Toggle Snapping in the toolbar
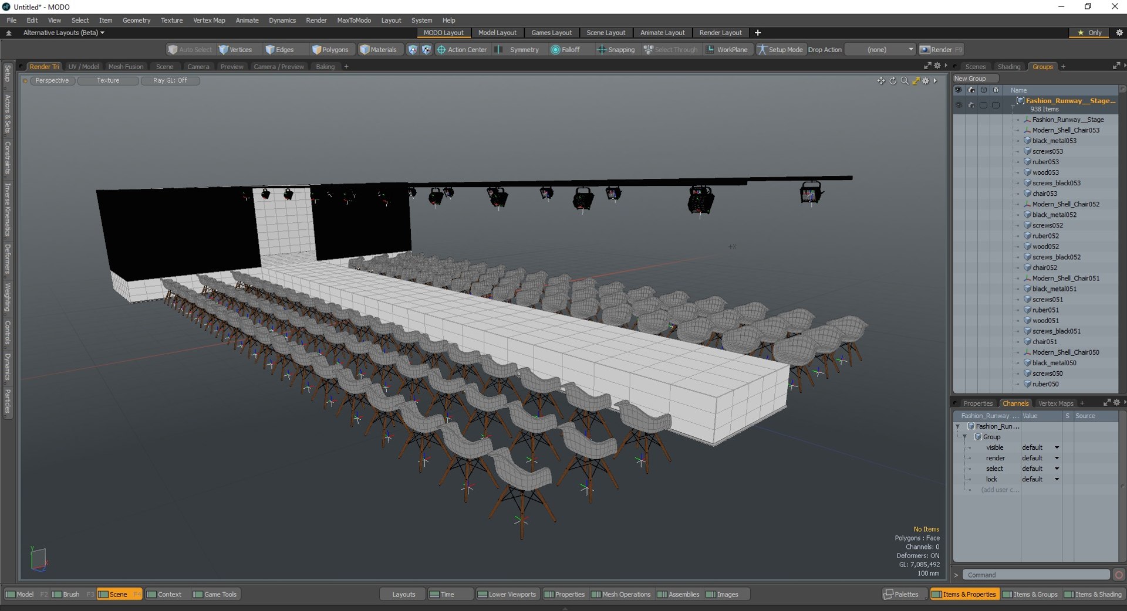Viewport: 1127px width, 611px height. point(616,50)
